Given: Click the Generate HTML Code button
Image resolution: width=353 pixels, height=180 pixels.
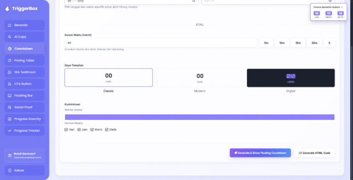Looking at the screenshot, I should coord(314,153).
